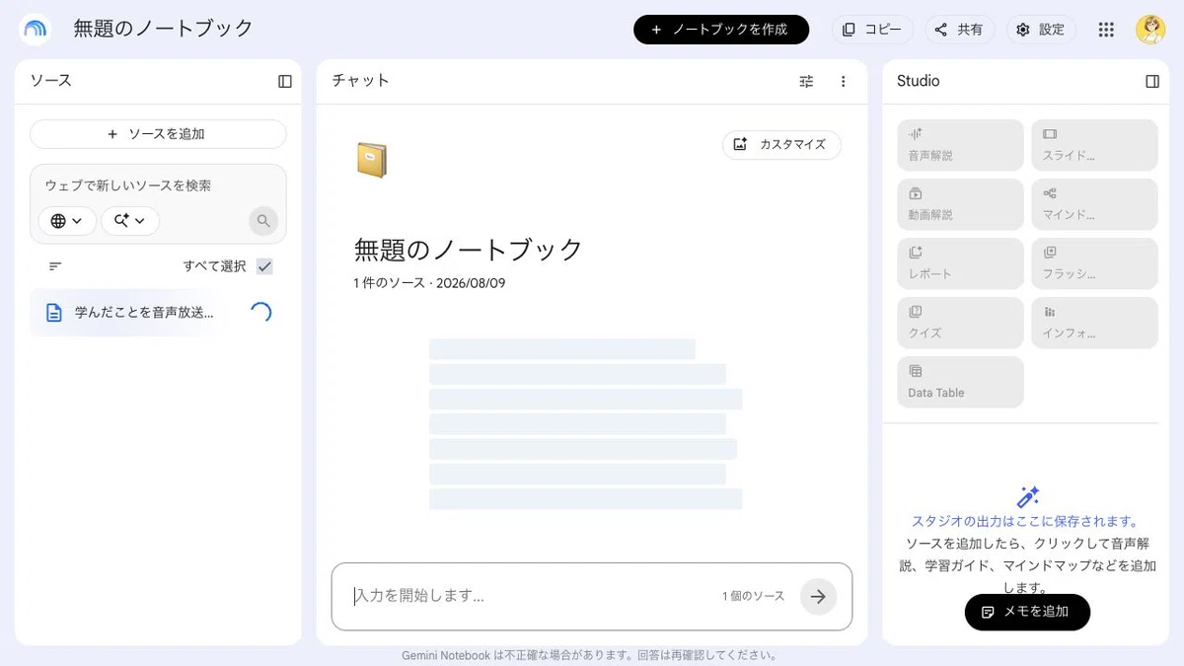The height and width of the screenshot is (666, 1184).
Task: Click the メモを追加 button
Action: pos(1027,612)
